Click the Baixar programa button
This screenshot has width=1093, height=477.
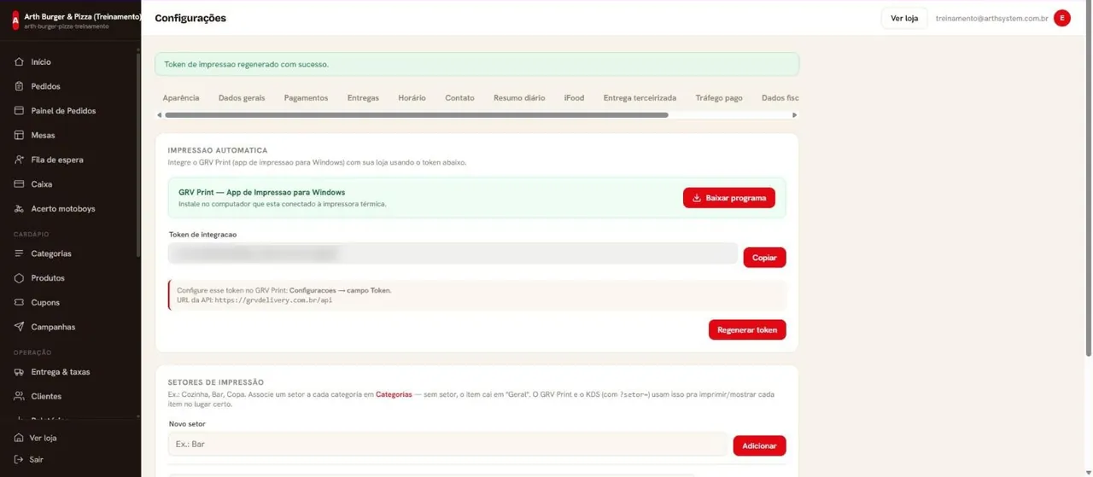click(x=729, y=198)
